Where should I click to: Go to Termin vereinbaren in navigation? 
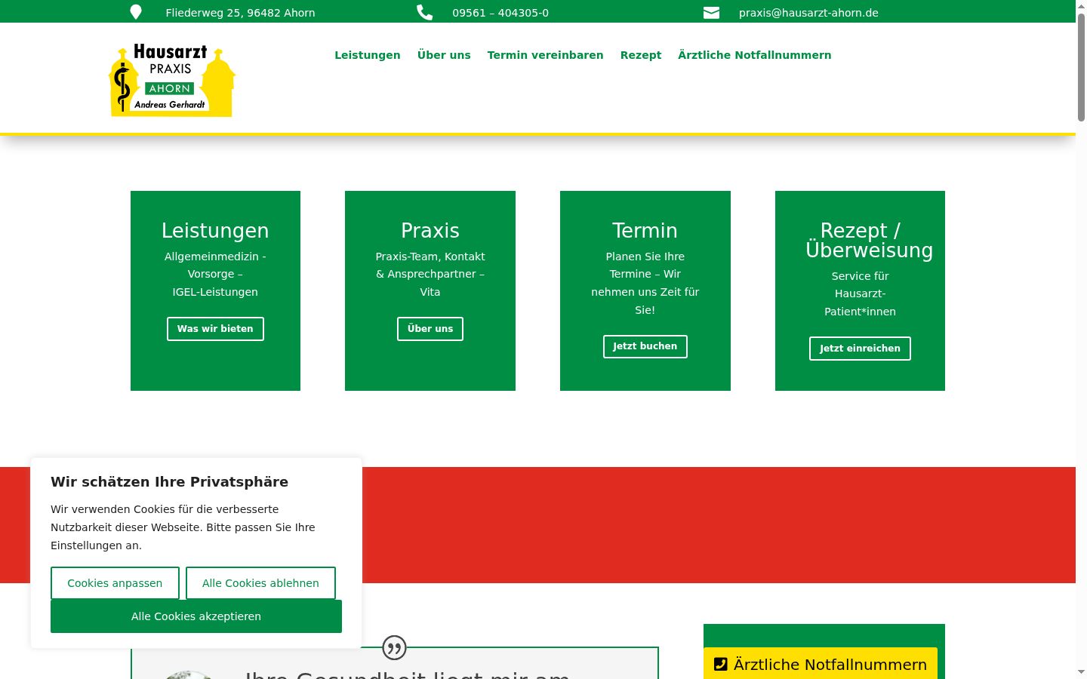click(x=545, y=55)
